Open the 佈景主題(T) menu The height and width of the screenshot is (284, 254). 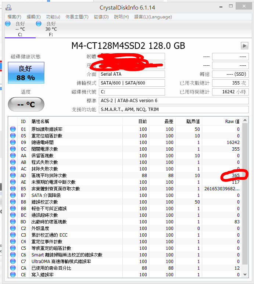coord(77,17)
